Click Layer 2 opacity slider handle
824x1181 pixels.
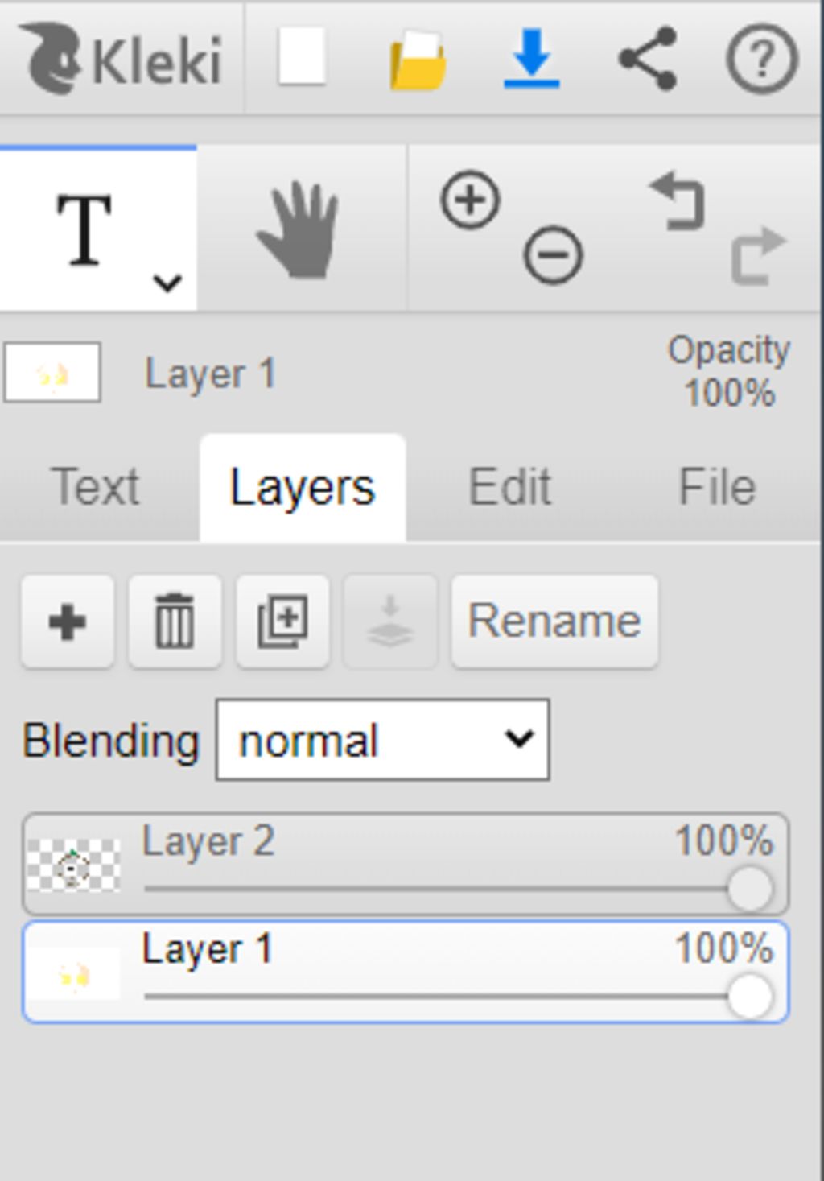(750, 889)
